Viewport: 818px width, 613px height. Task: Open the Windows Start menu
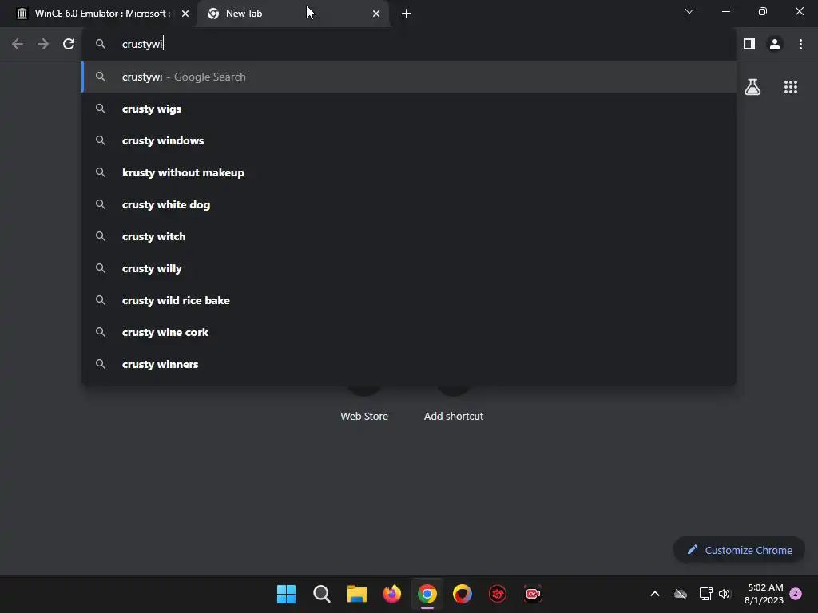click(287, 594)
